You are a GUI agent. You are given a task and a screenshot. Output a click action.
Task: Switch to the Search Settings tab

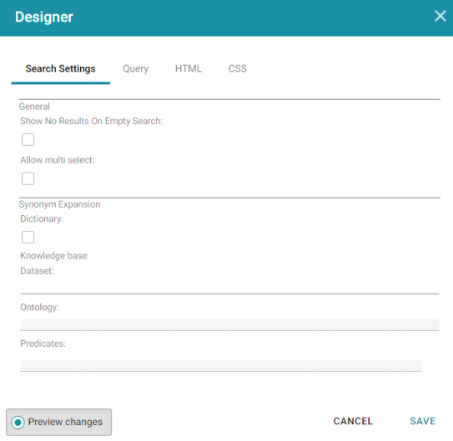pos(60,68)
